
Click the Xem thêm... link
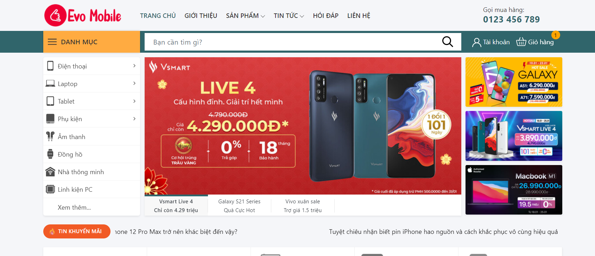tap(74, 207)
